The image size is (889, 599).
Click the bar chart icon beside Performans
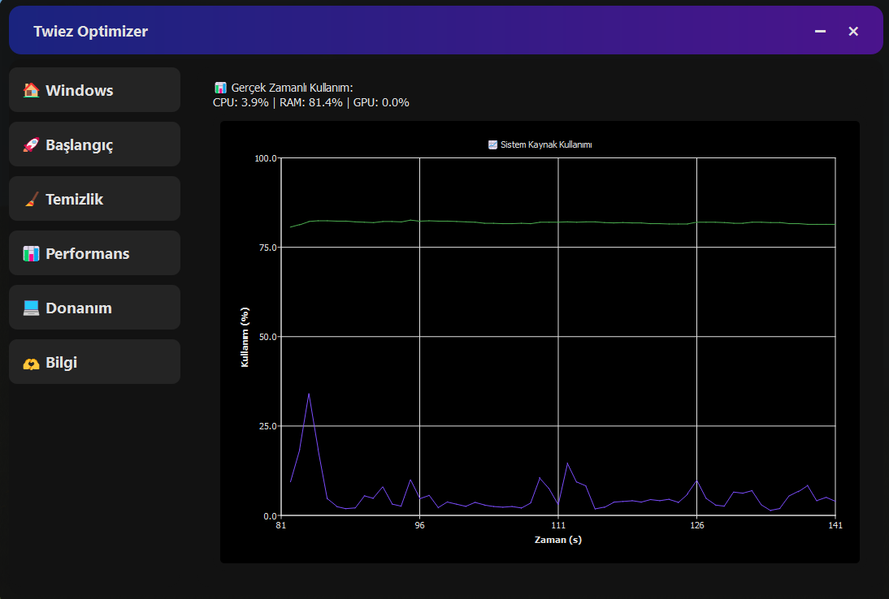31,253
